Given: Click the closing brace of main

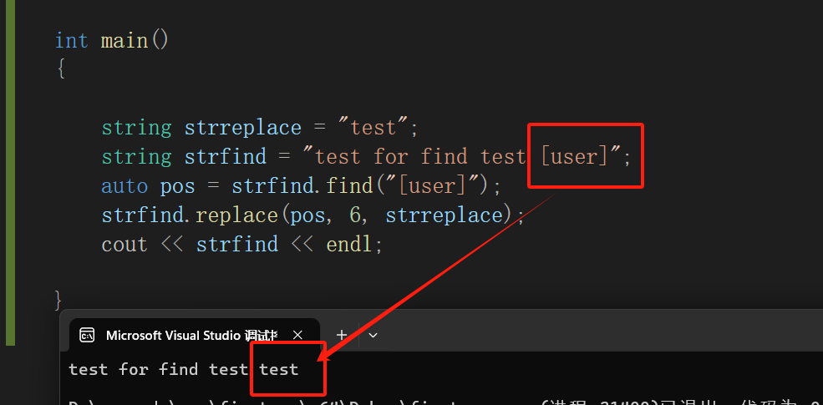Looking at the screenshot, I should 58,301.
